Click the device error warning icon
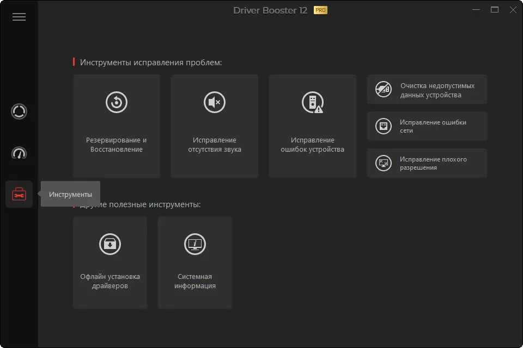Screen dimensions: 523x348 313,102
